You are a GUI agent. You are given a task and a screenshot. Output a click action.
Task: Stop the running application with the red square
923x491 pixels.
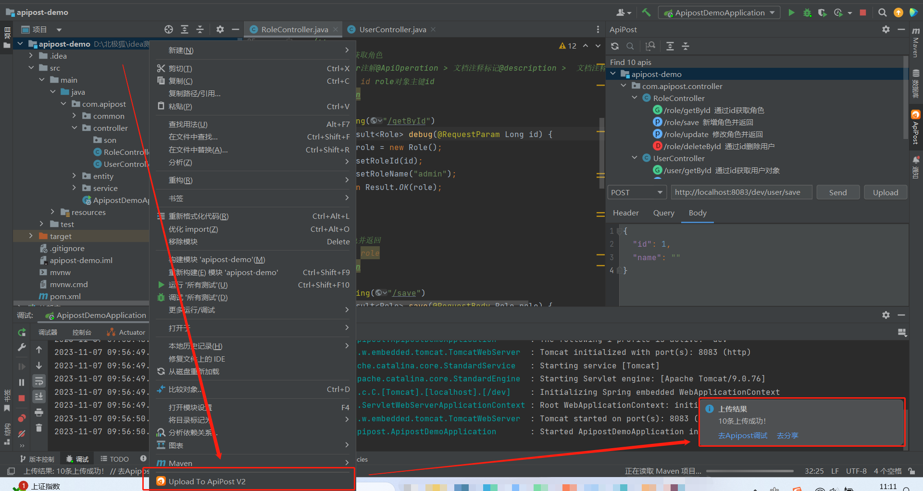click(863, 13)
